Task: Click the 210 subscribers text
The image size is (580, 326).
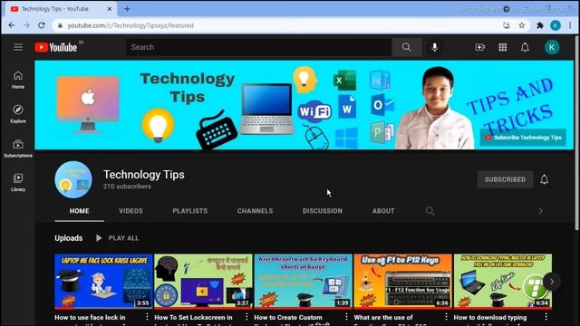Action: (x=127, y=187)
